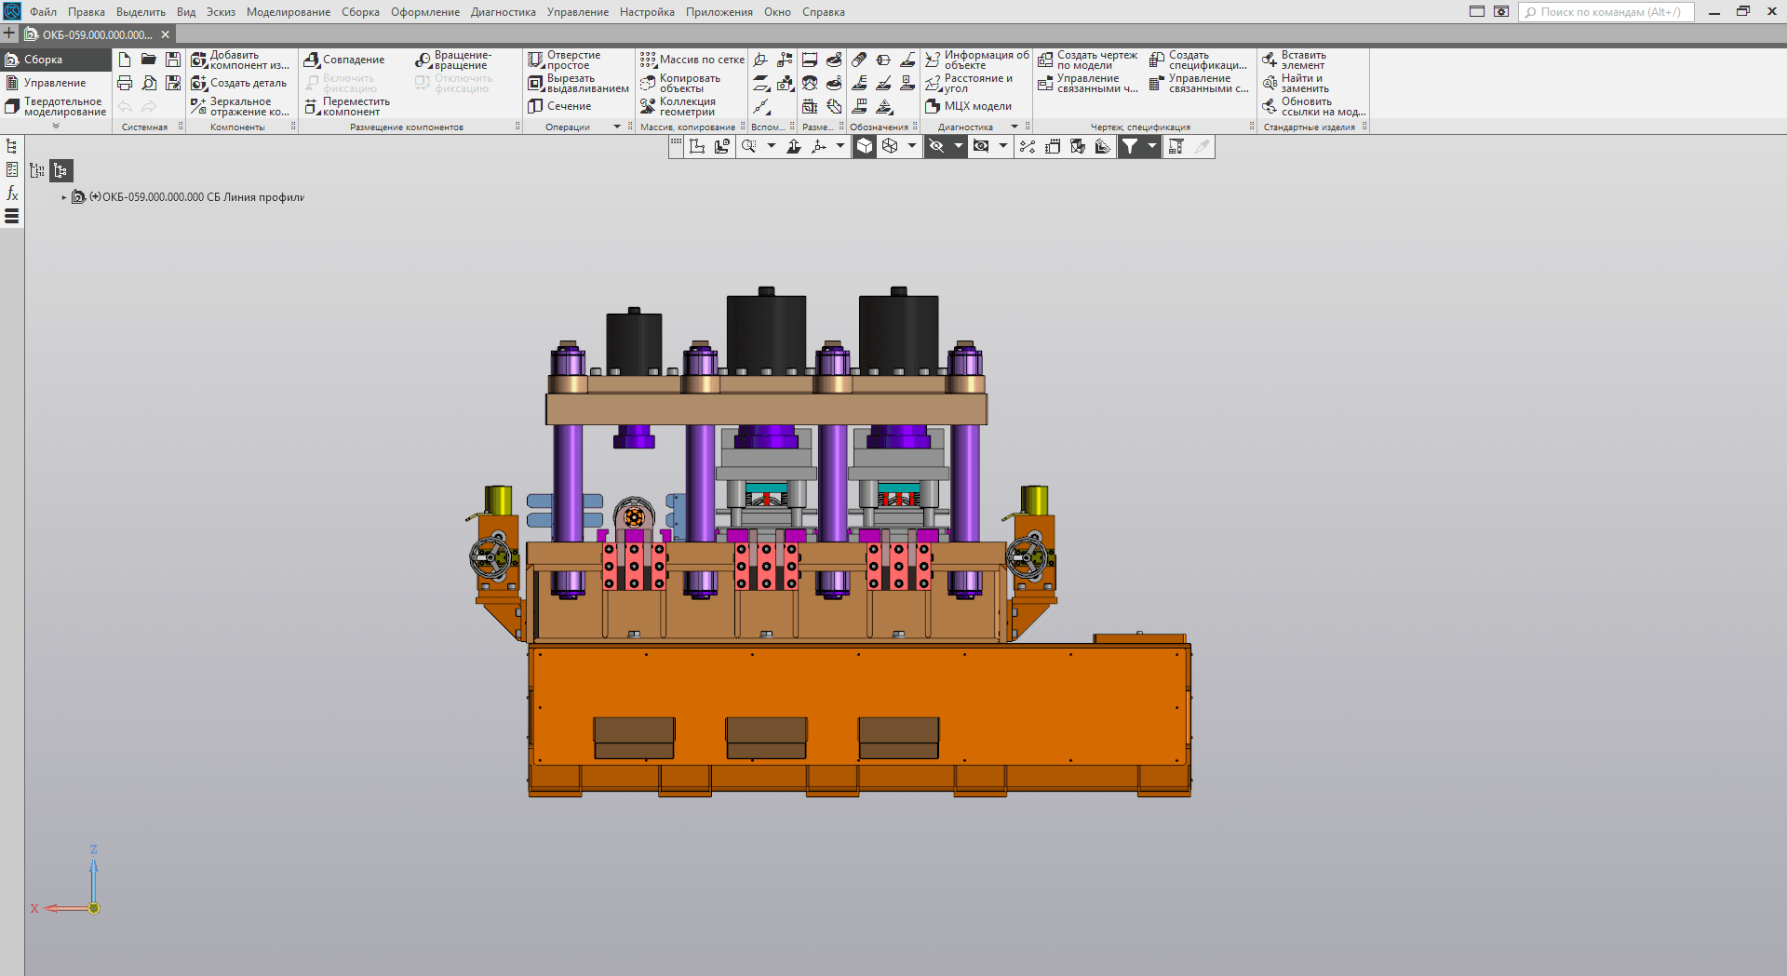Open the Моделирование menu

288,12
